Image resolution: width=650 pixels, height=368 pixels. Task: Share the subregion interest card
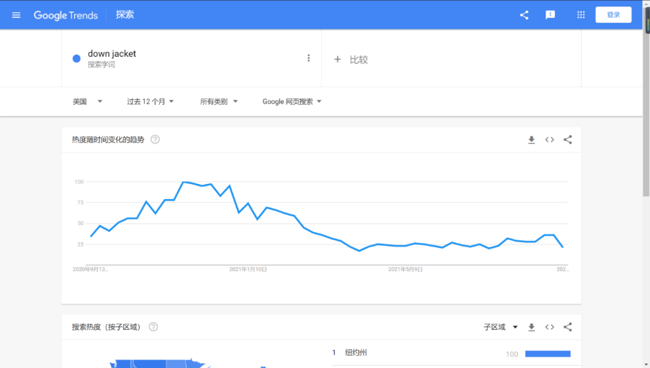[x=568, y=327]
